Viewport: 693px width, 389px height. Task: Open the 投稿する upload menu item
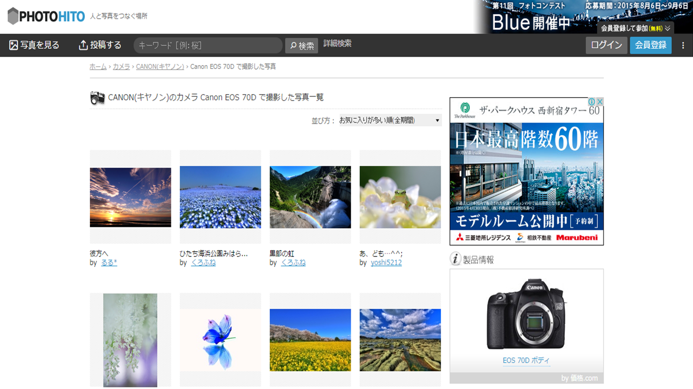click(x=100, y=45)
